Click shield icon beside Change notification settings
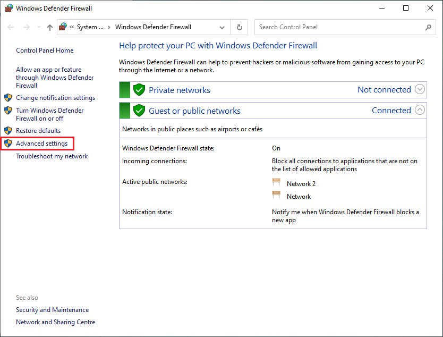The width and height of the screenshot is (443, 337). [x=8, y=98]
